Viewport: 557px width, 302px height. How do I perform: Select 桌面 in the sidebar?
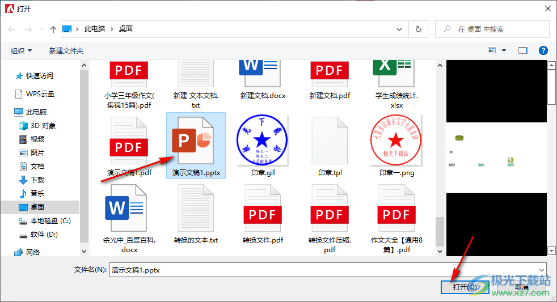pos(40,207)
